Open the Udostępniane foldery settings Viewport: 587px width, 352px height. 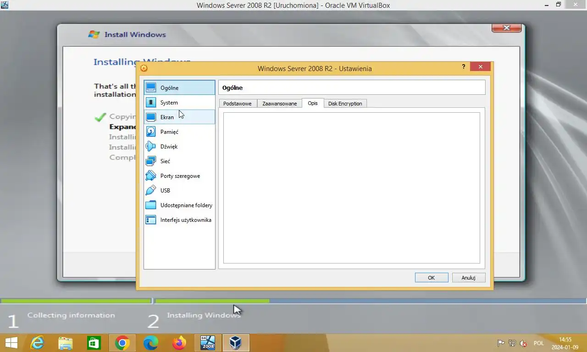point(179,205)
